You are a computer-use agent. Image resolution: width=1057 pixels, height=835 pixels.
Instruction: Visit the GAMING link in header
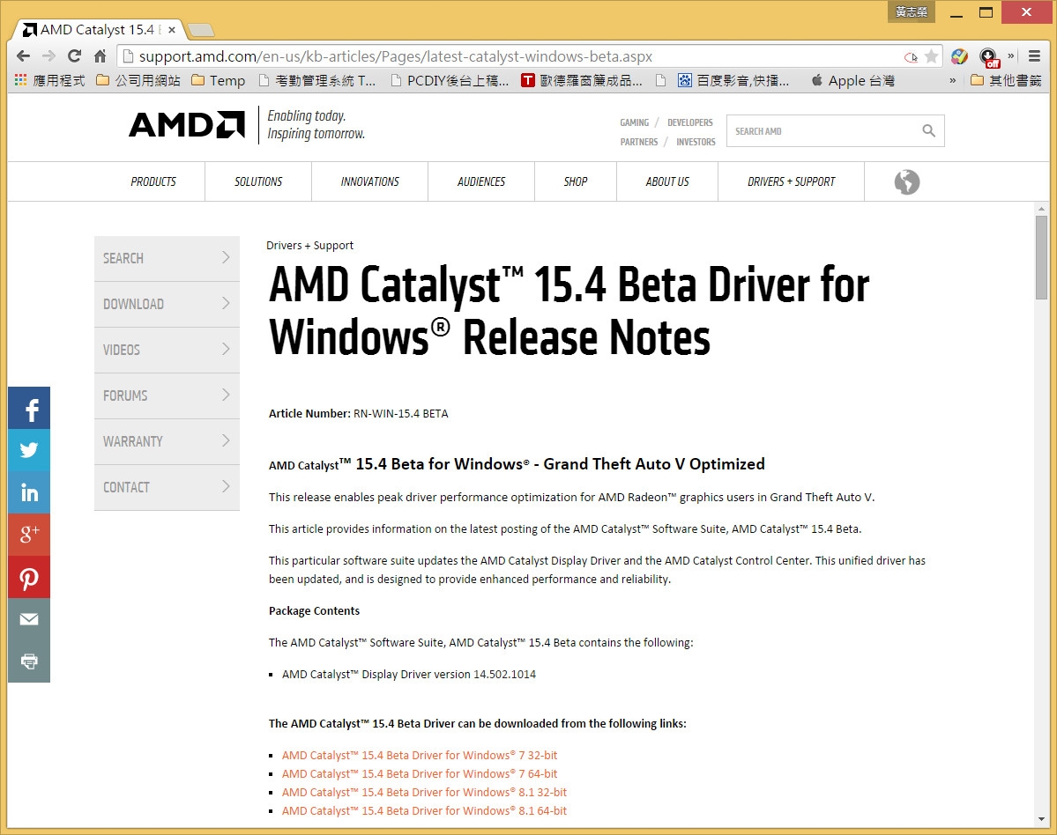click(635, 122)
